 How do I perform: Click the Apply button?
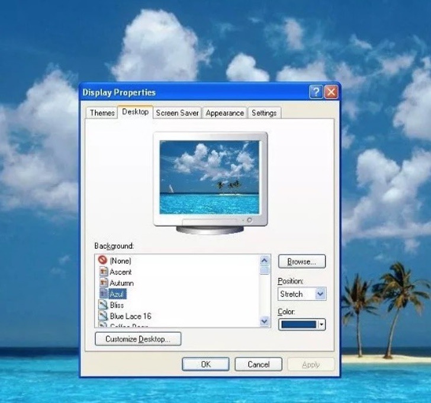(311, 364)
